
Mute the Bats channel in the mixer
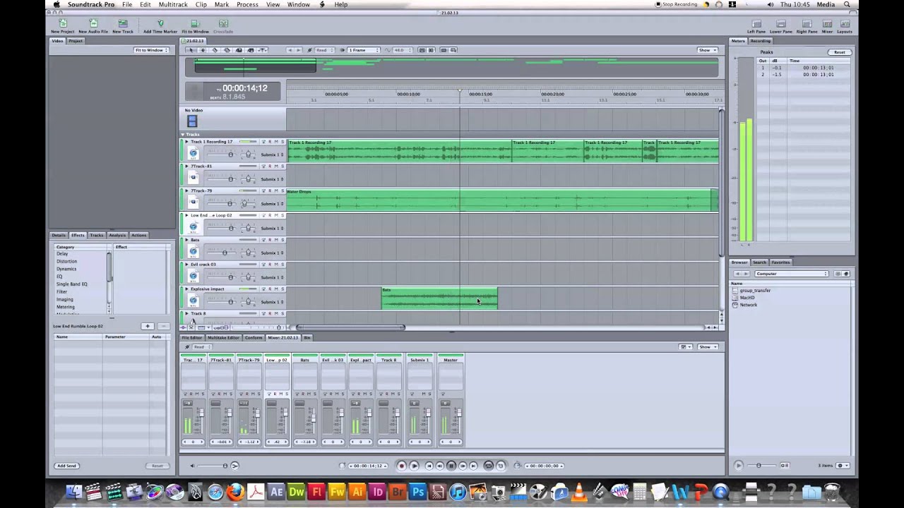[309, 394]
